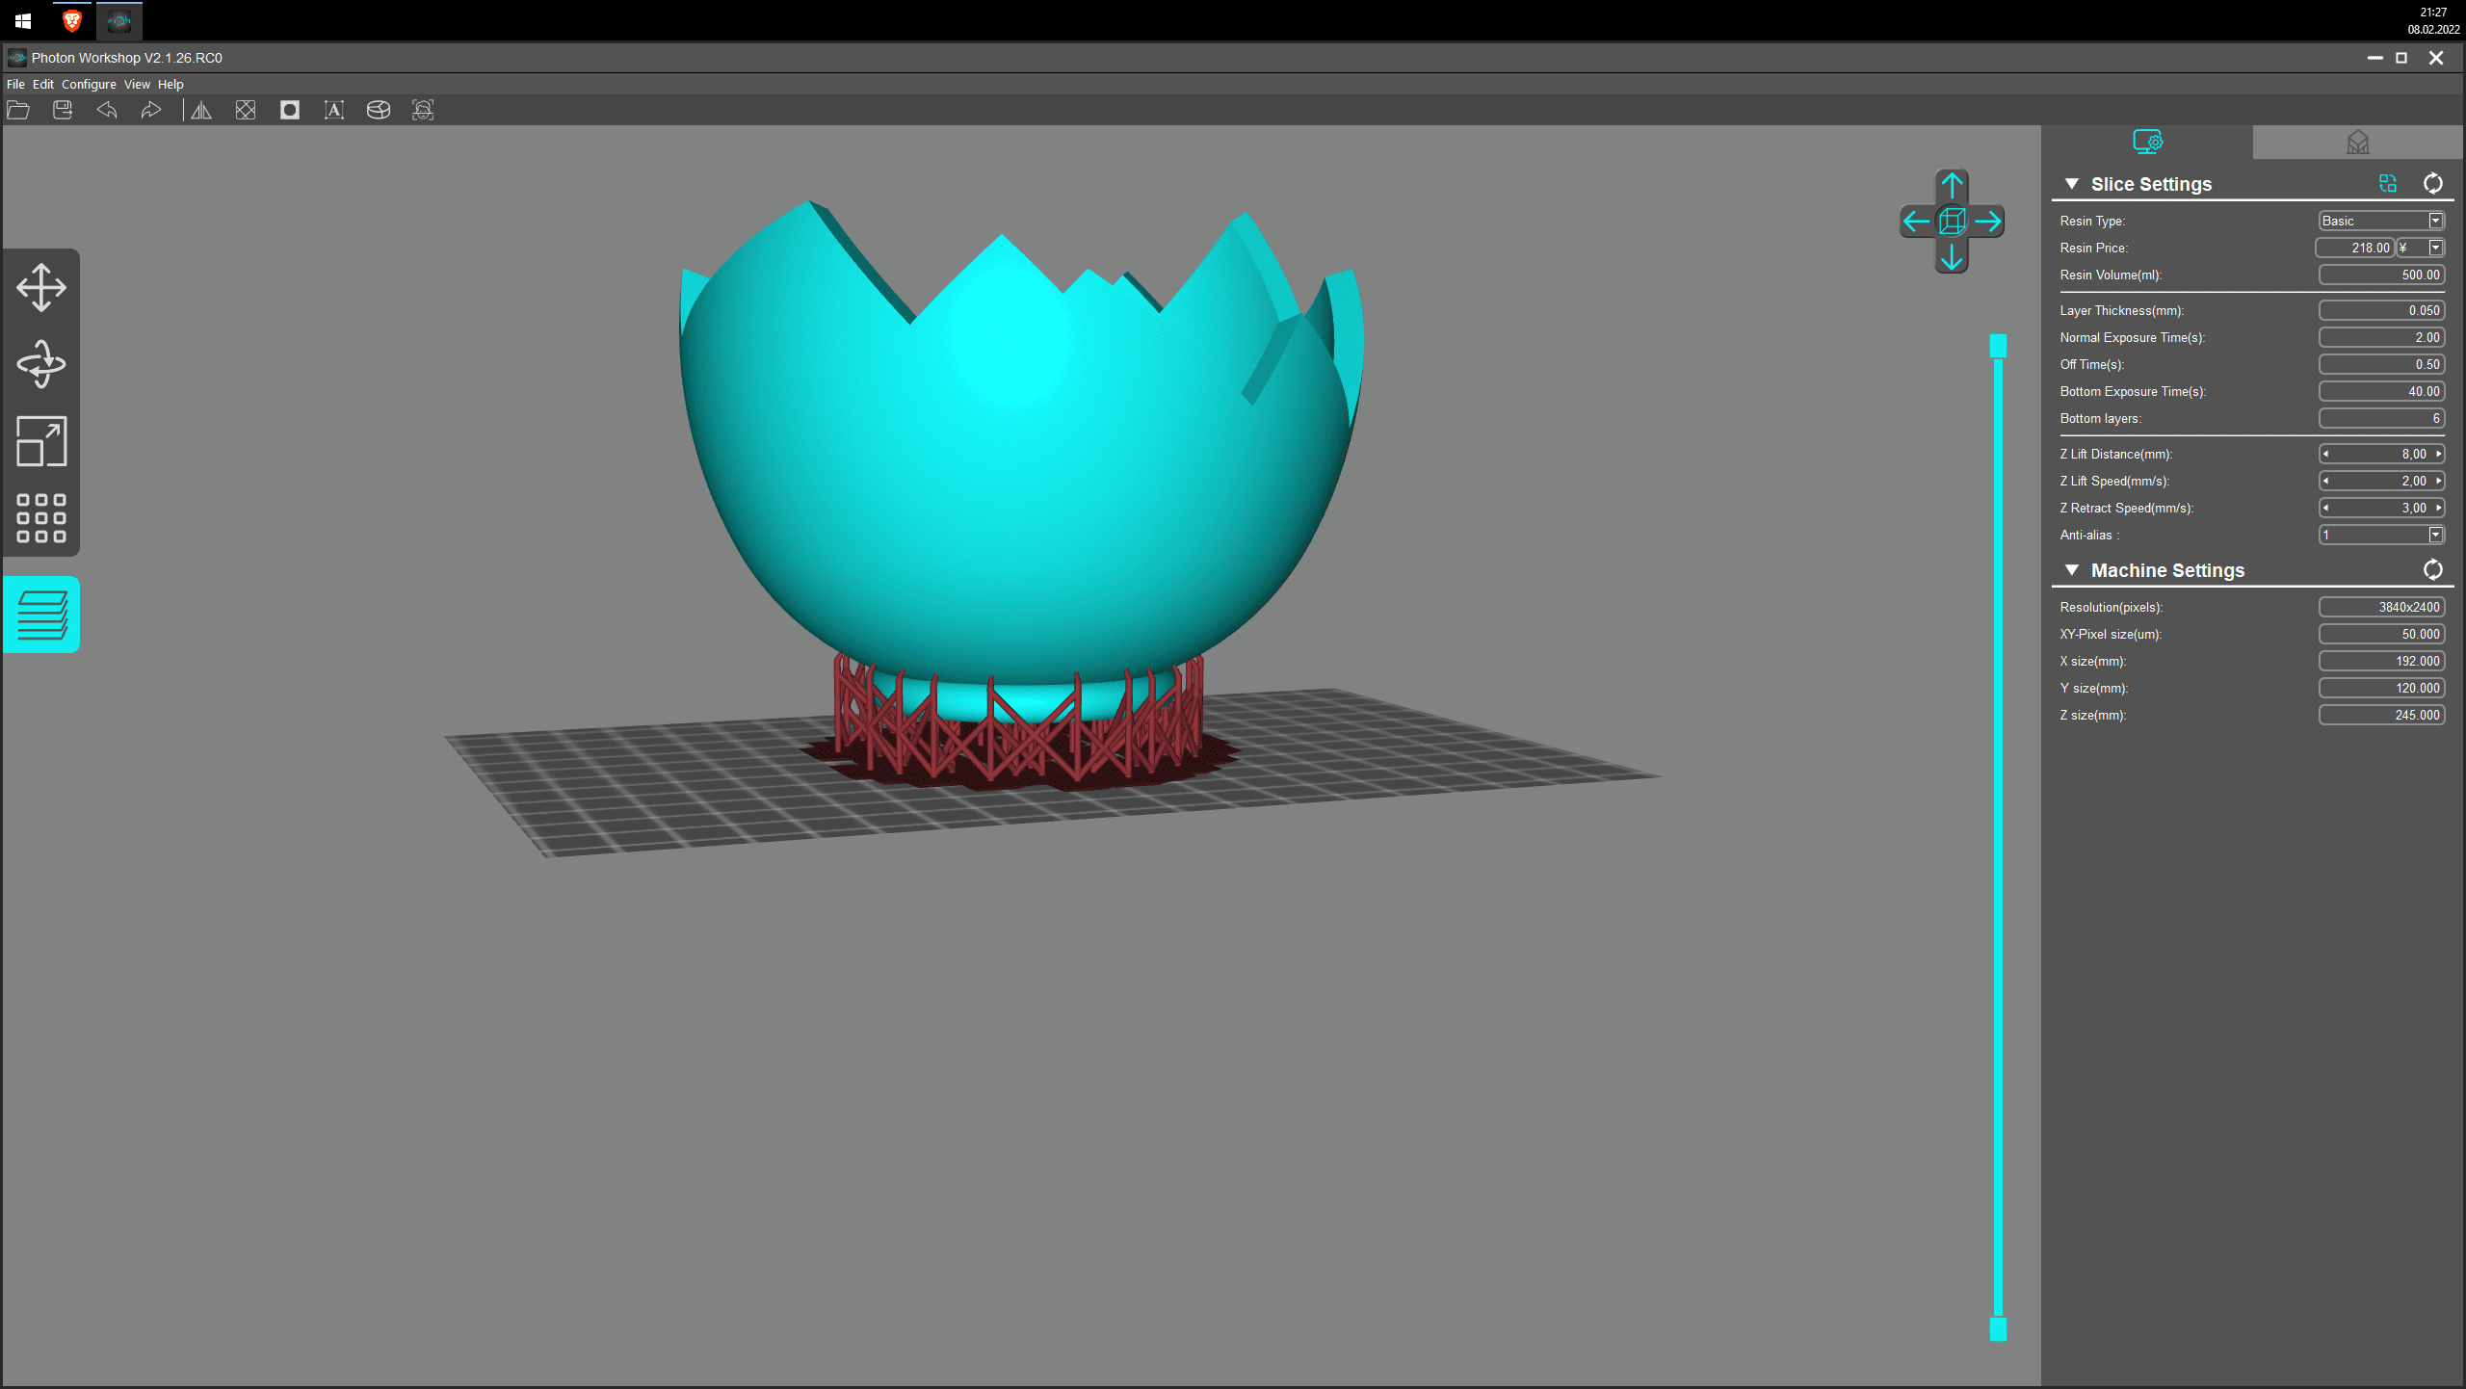Click the Layer Thickness input field
2466x1389 pixels.
coord(2381,310)
